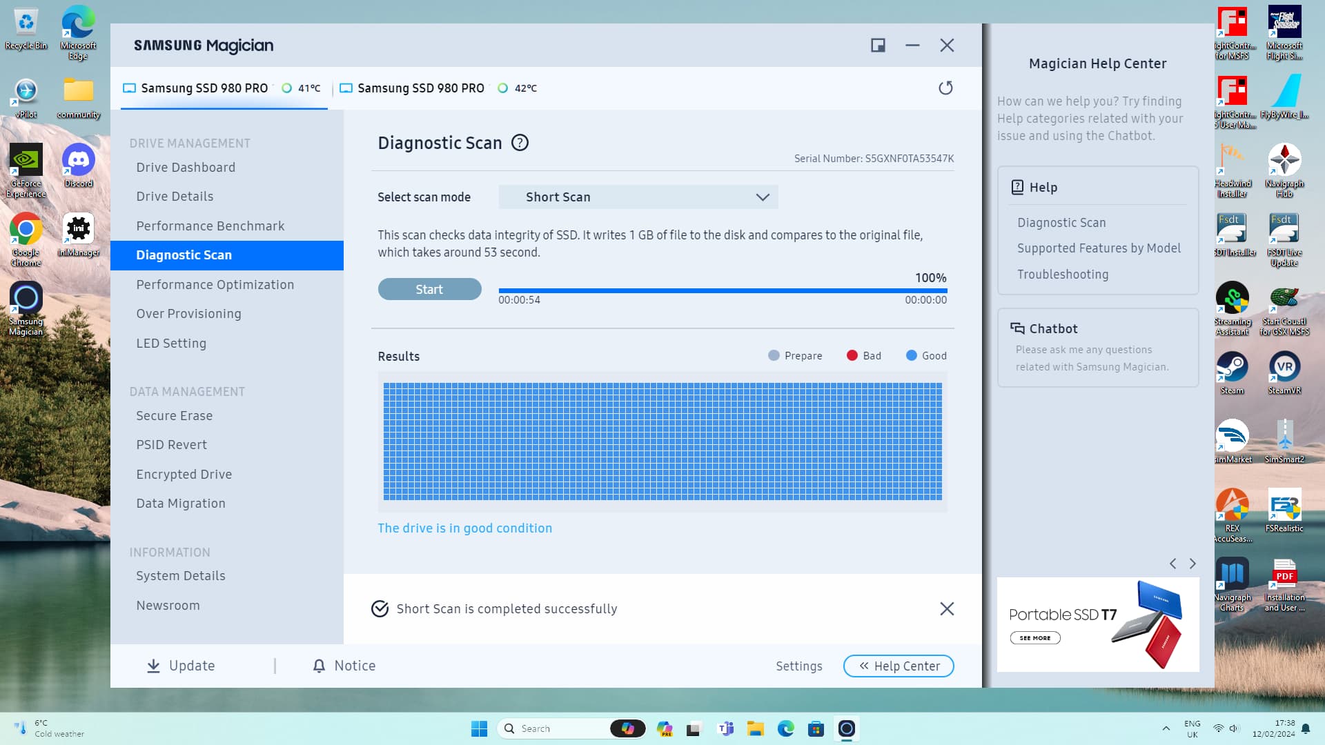Show next banner with right arrow

[1192, 564]
